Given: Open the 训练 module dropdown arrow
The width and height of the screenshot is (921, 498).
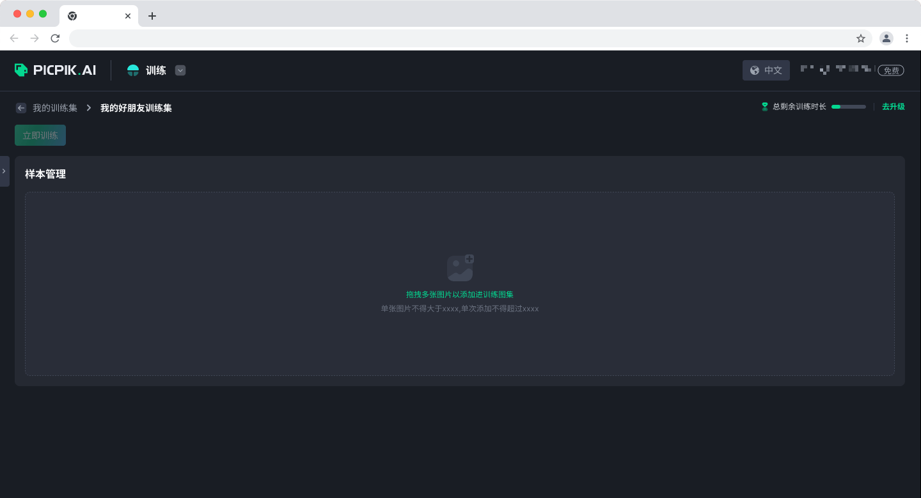Looking at the screenshot, I should [180, 70].
